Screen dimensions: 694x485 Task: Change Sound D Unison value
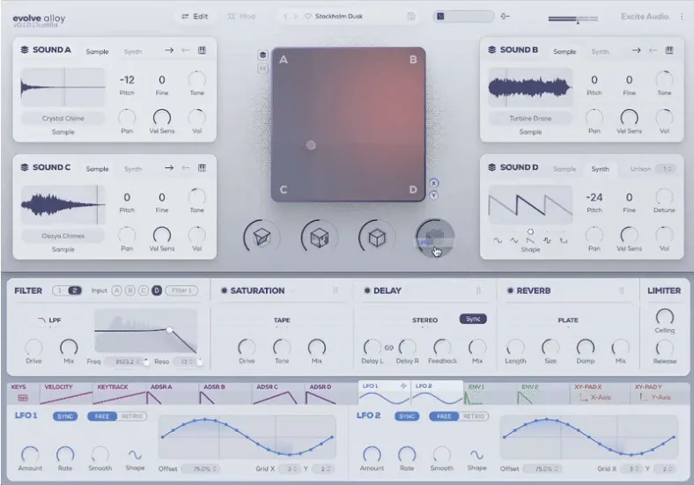665,169
